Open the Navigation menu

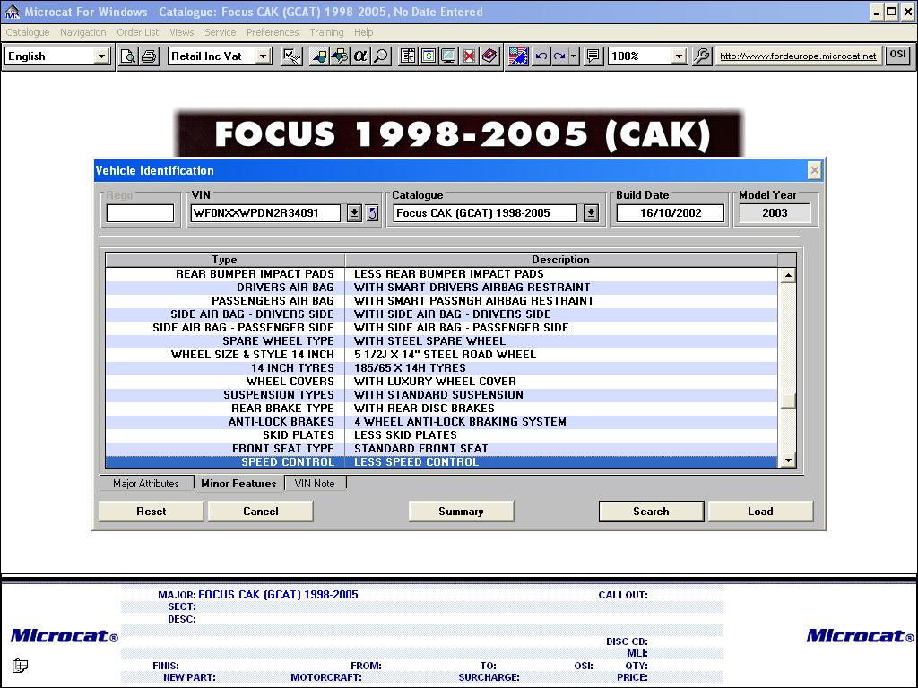82,32
